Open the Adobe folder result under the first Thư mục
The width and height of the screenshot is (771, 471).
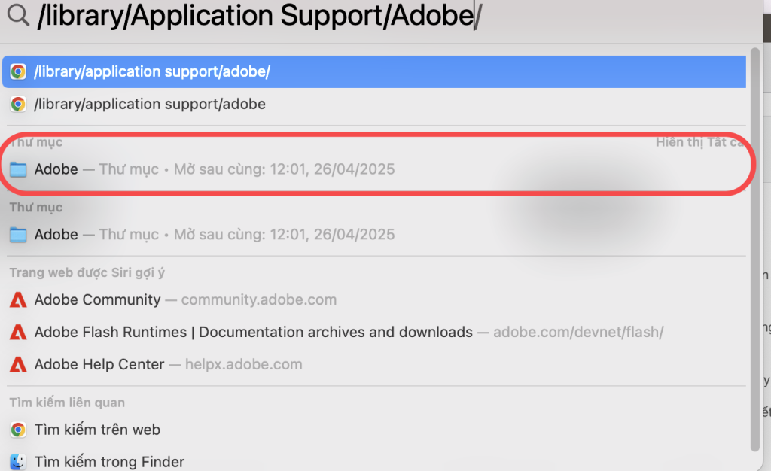tap(374, 169)
